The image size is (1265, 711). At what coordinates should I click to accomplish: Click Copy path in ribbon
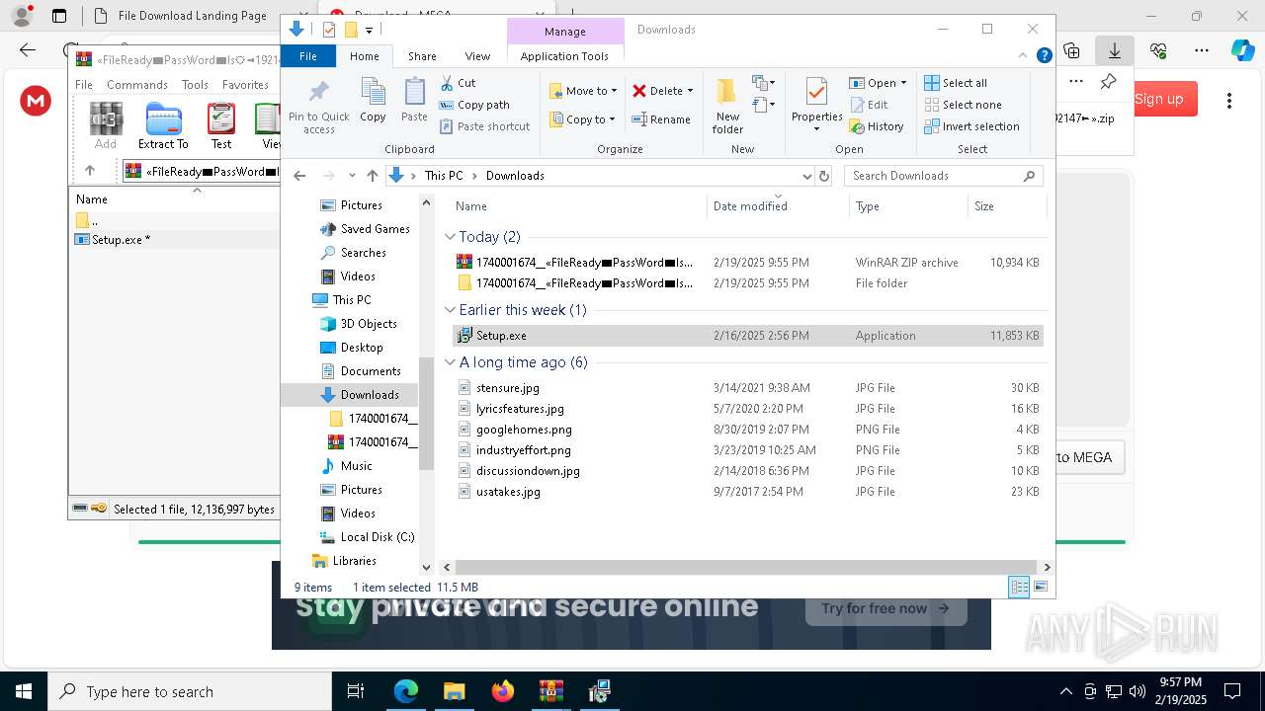click(x=474, y=105)
